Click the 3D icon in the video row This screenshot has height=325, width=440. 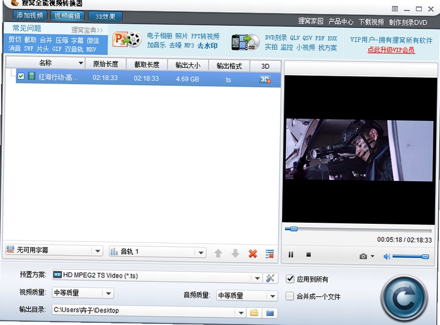[265, 80]
